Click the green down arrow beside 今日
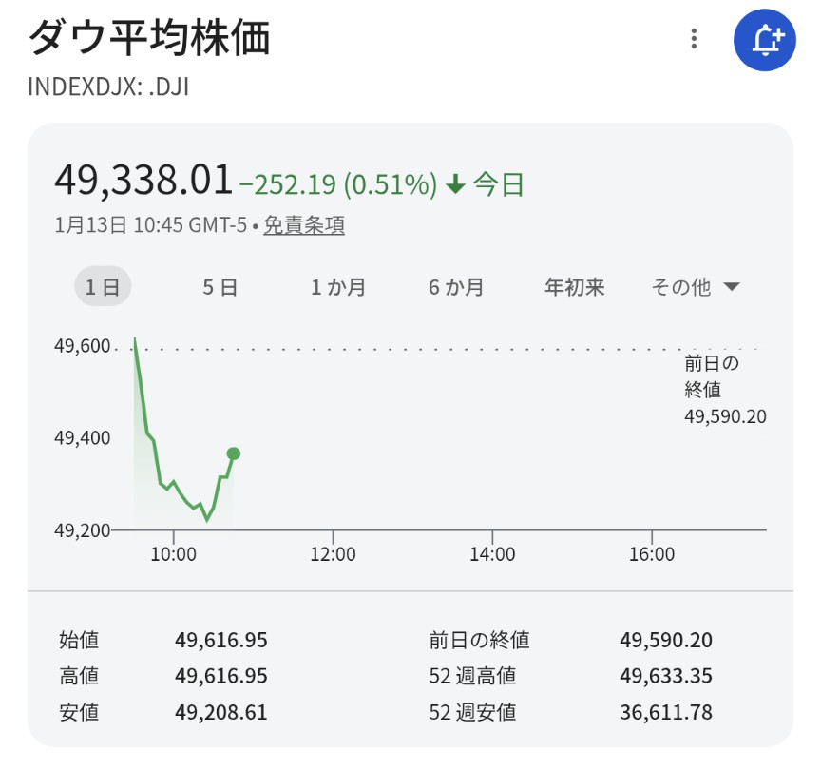The height and width of the screenshot is (770, 821). coord(455,184)
